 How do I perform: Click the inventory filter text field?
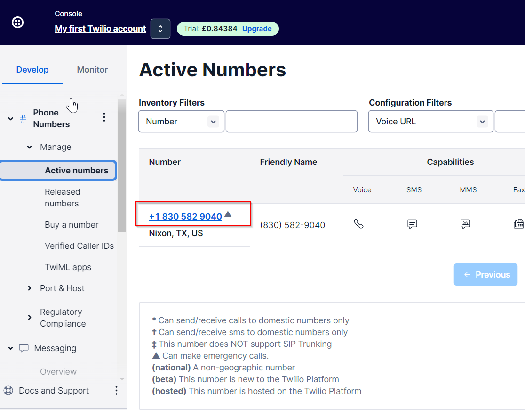coord(291,122)
